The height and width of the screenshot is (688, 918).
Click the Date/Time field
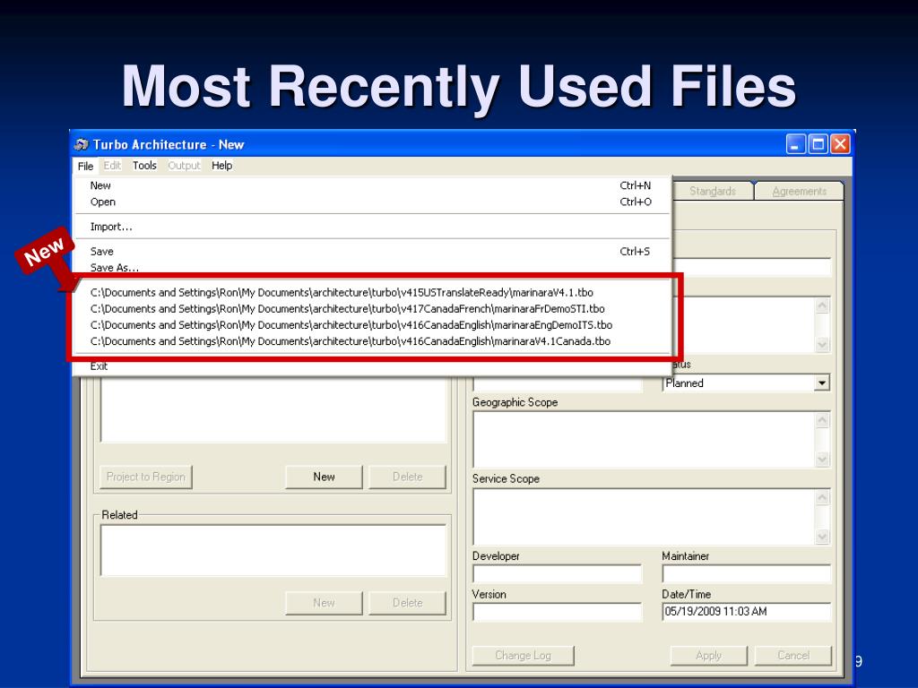click(746, 611)
